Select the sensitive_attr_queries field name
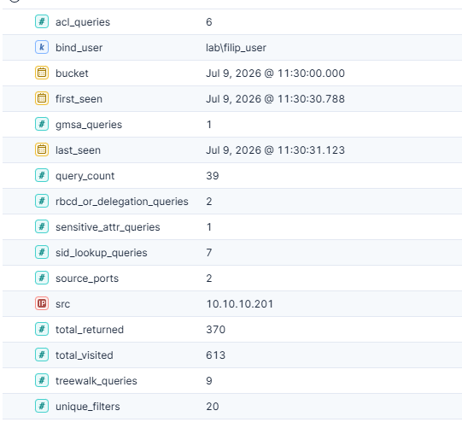The width and height of the screenshot is (462, 434). 108,227
